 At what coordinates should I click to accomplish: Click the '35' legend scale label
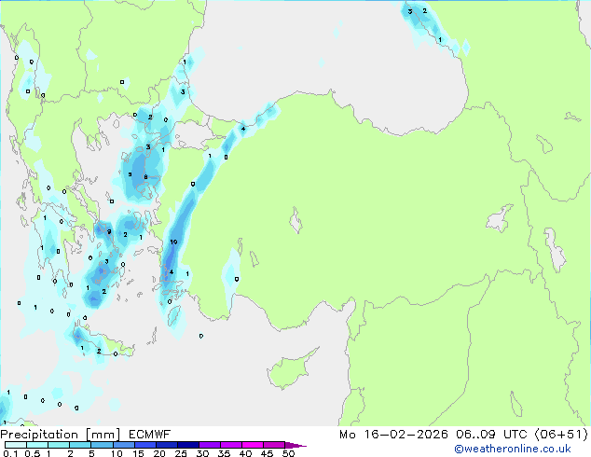pyautogui.click(x=224, y=453)
